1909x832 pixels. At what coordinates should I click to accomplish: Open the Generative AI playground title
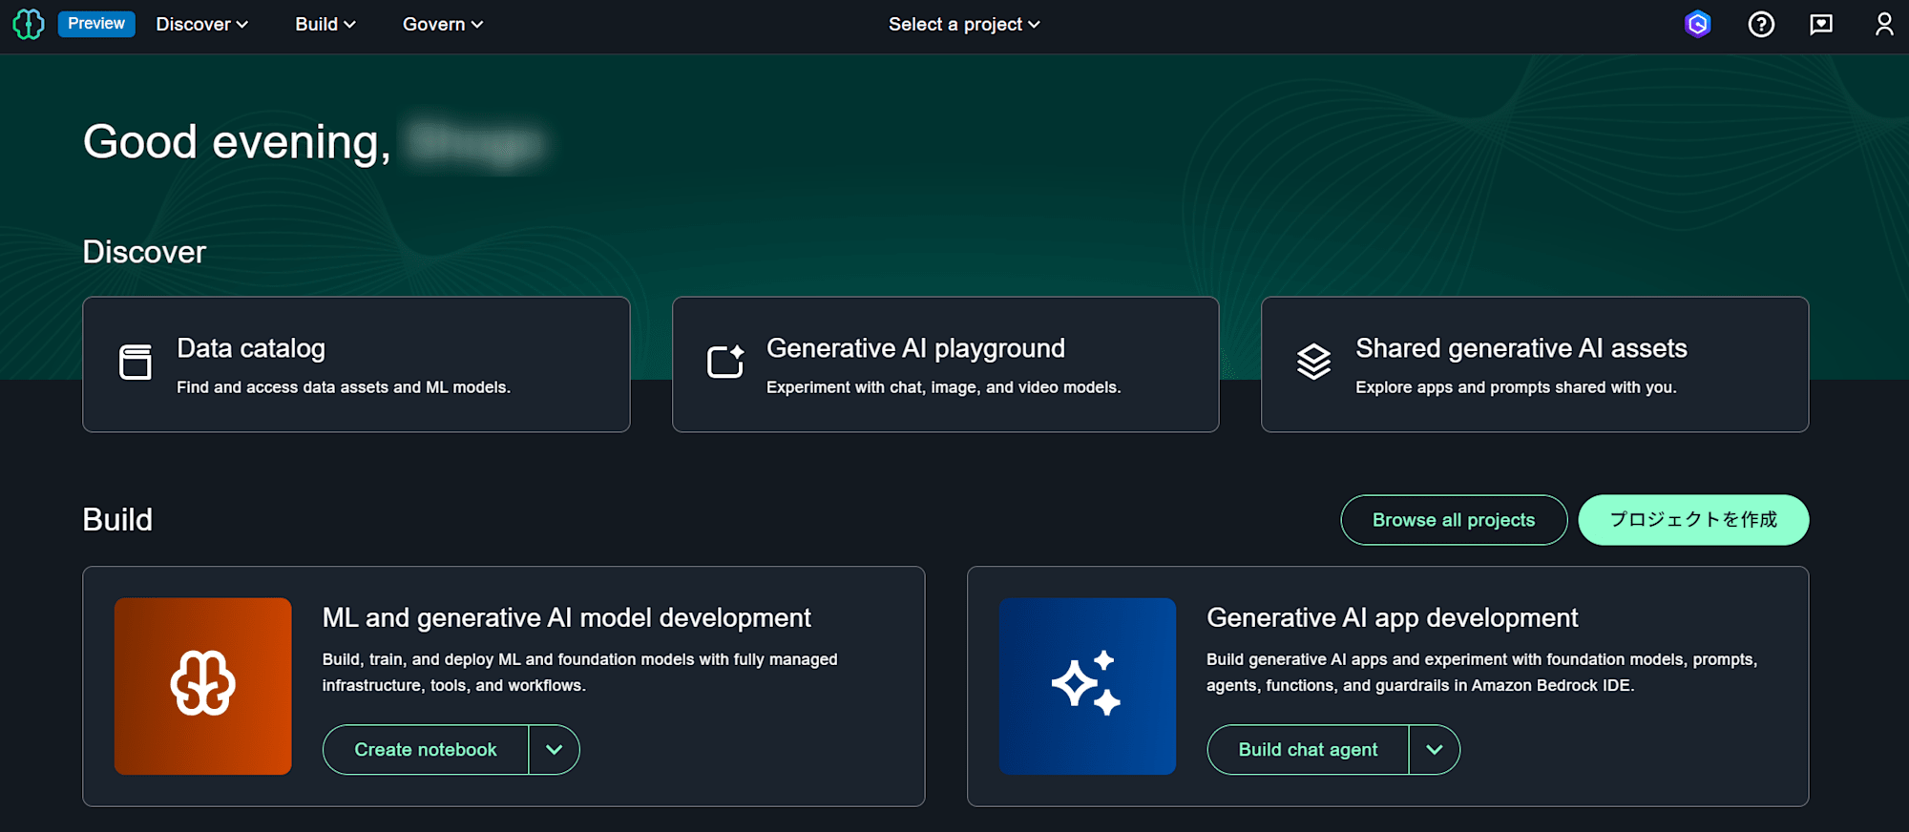tap(915, 348)
